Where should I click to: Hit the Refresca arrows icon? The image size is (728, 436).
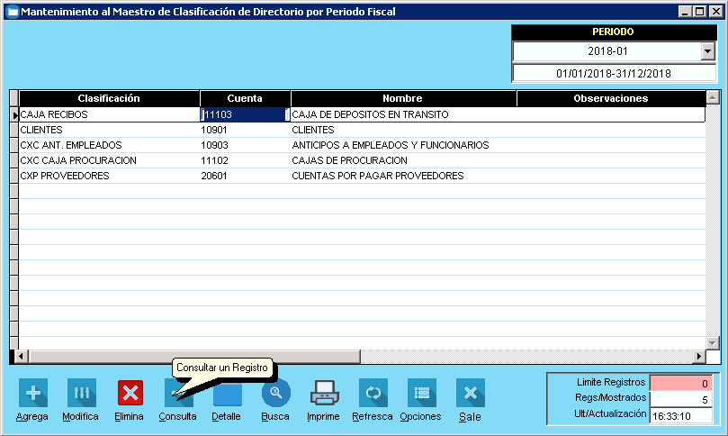373,393
